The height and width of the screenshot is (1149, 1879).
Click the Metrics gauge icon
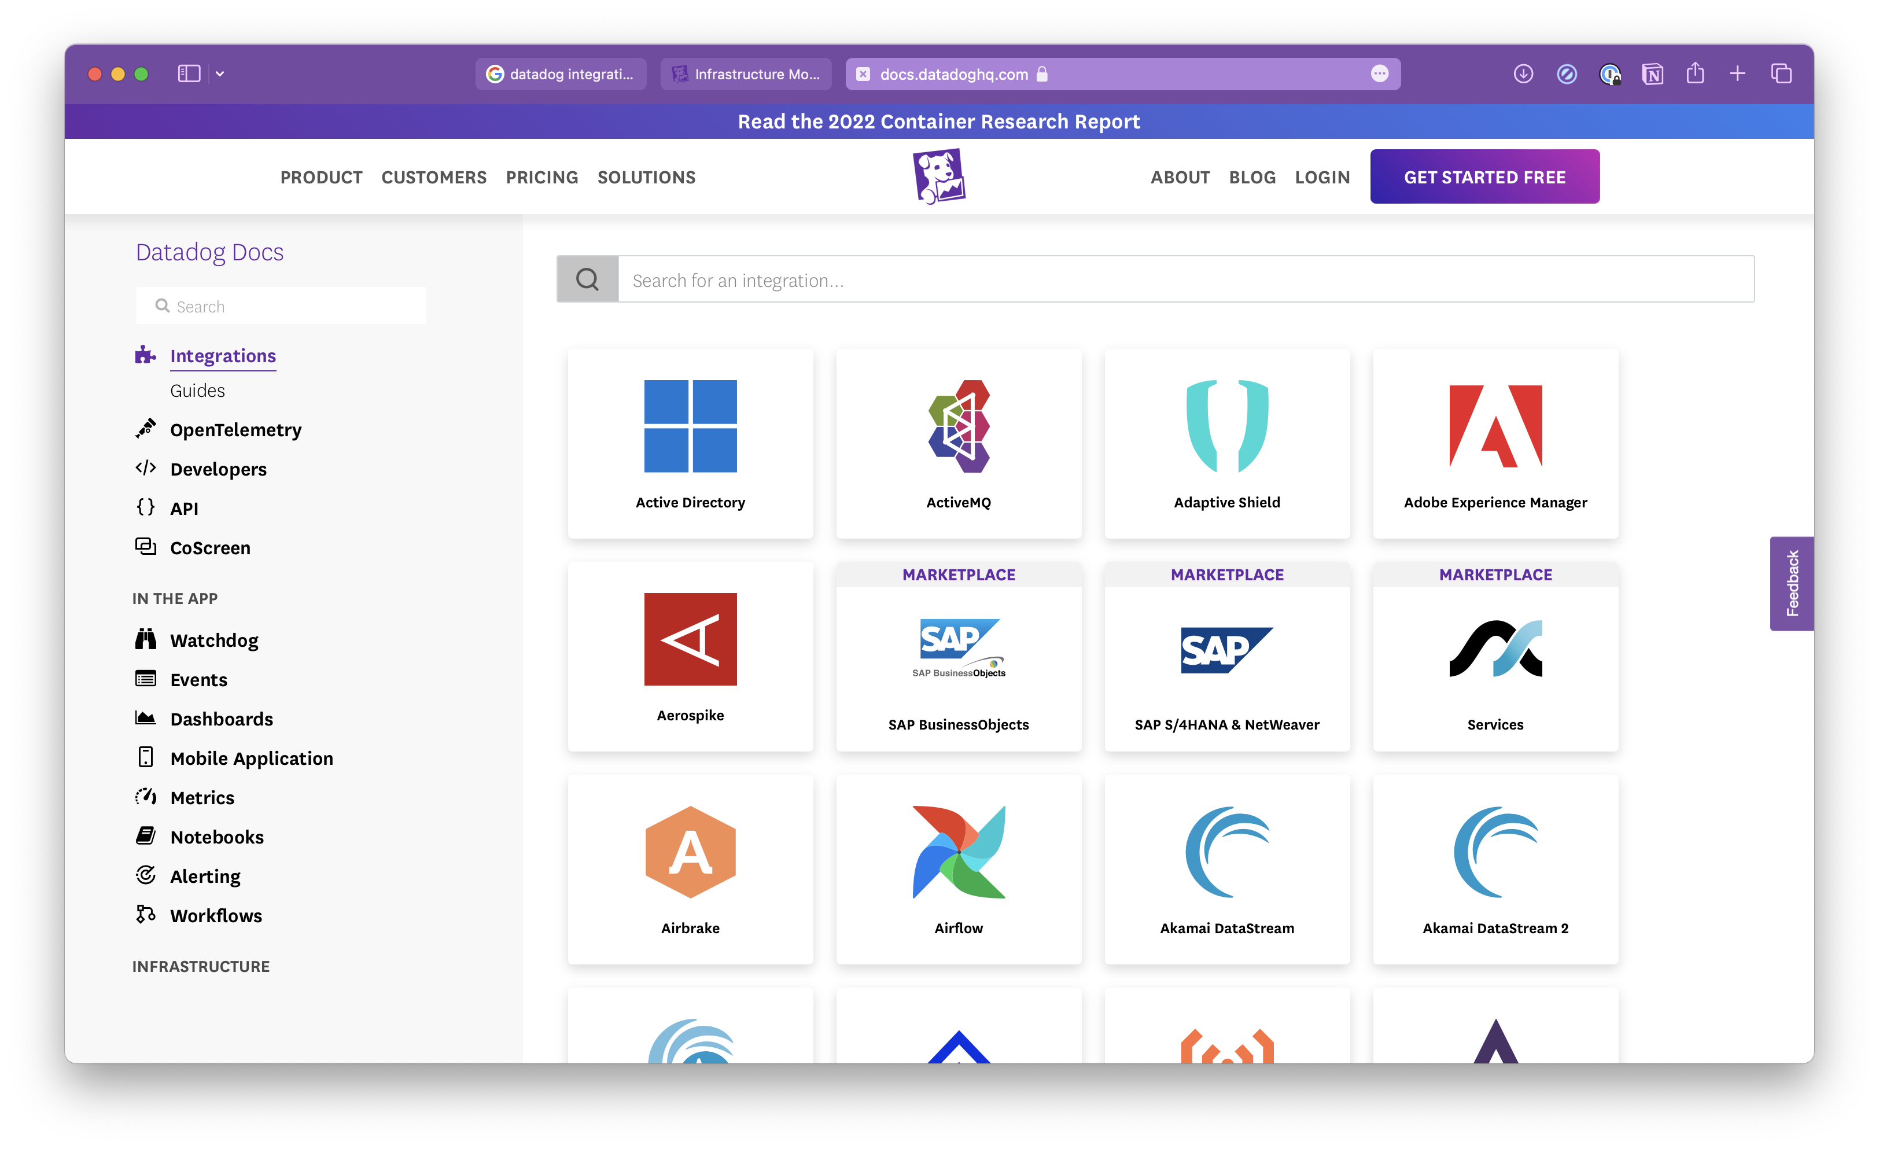[145, 797]
